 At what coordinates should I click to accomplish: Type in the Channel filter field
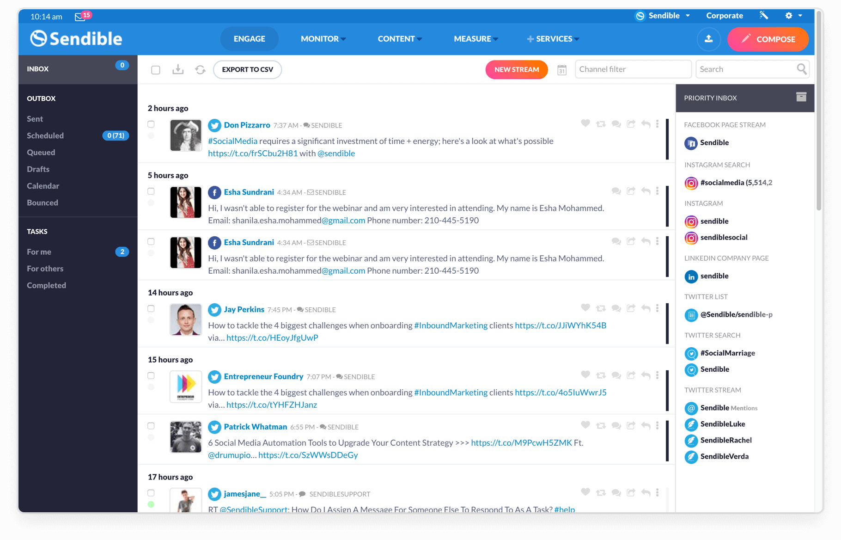click(x=633, y=69)
